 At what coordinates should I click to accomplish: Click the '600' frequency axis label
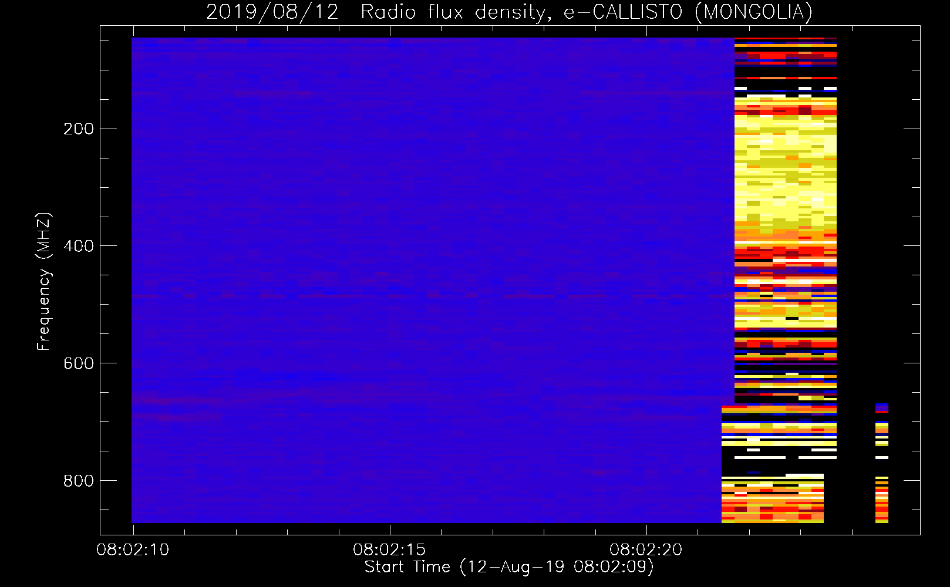pos(79,363)
